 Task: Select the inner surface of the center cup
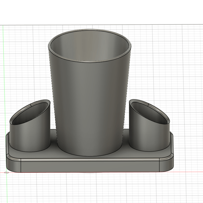tap(89, 47)
